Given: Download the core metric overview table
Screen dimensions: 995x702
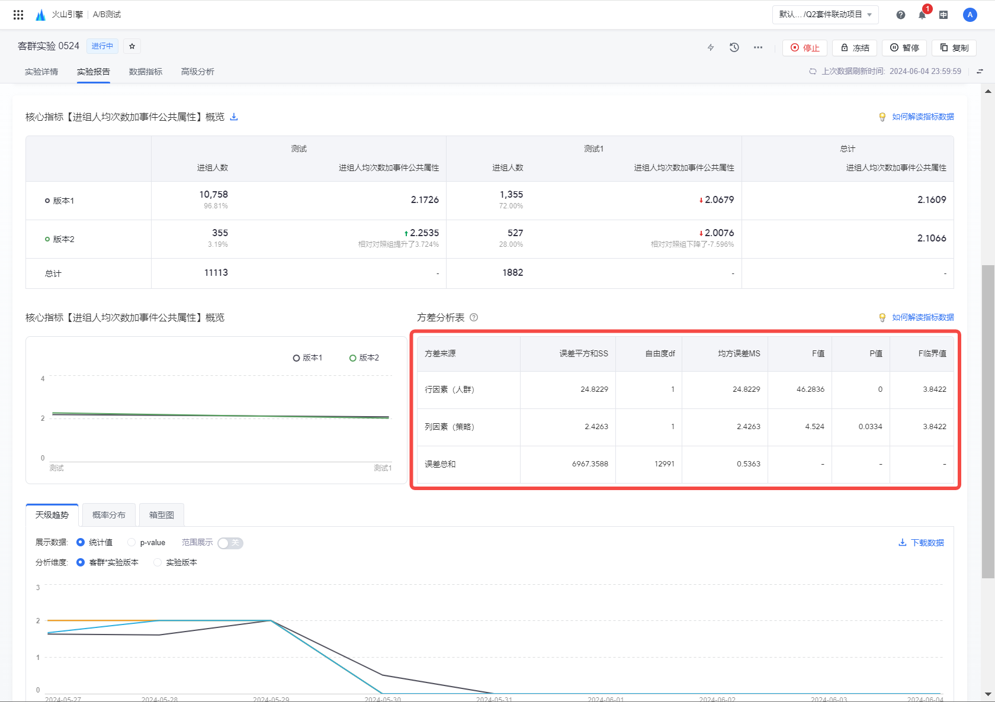Looking at the screenshot, I should click(x=234, y=117).
